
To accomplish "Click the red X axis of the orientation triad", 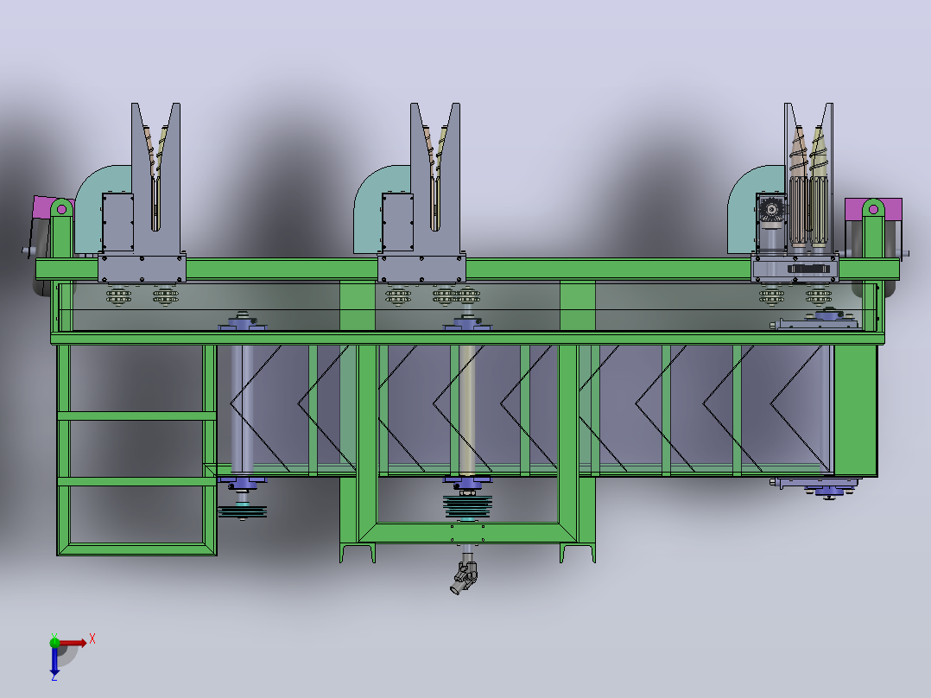I will pos(73,643).
